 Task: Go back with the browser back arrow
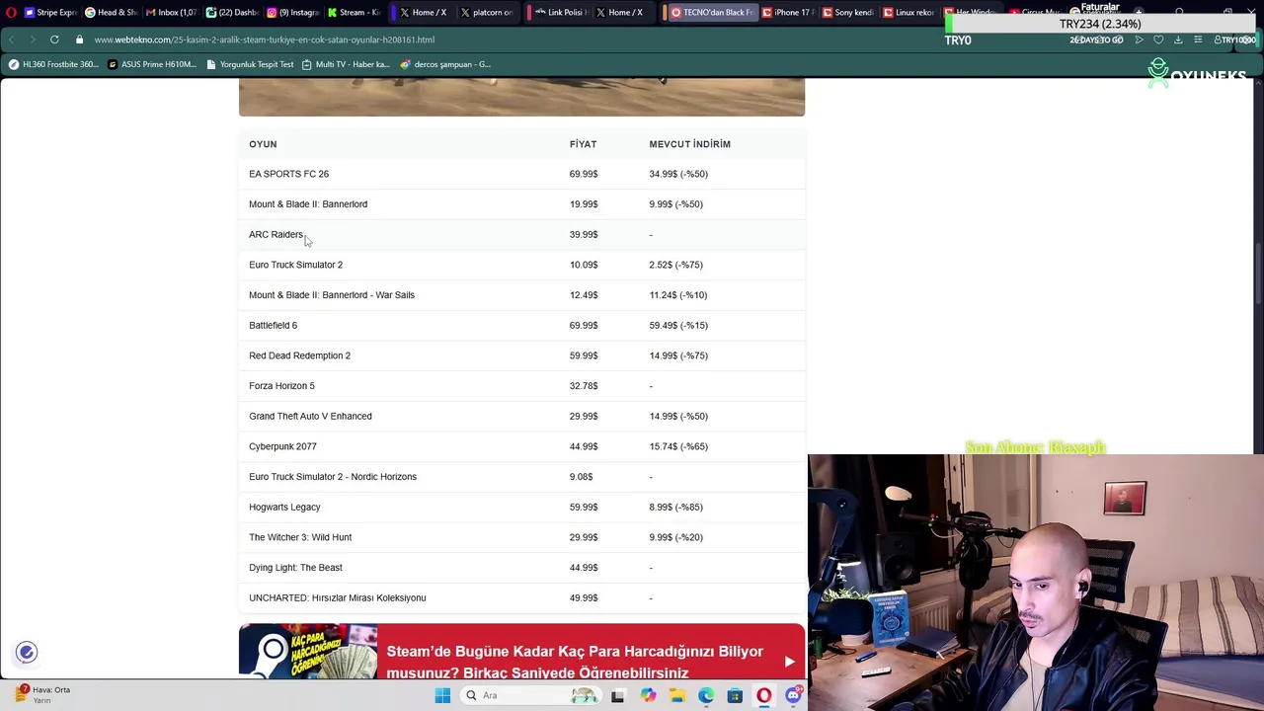11,39
